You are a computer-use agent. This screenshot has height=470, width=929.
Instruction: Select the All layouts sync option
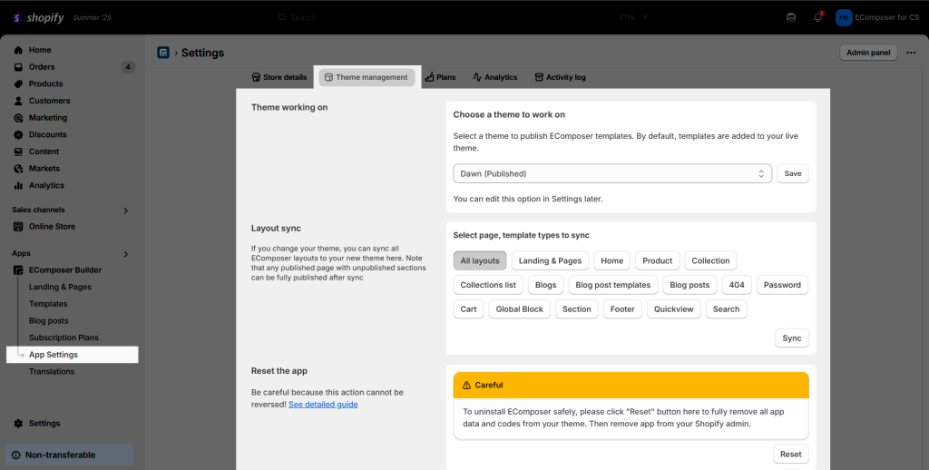[x=480, y=260]
